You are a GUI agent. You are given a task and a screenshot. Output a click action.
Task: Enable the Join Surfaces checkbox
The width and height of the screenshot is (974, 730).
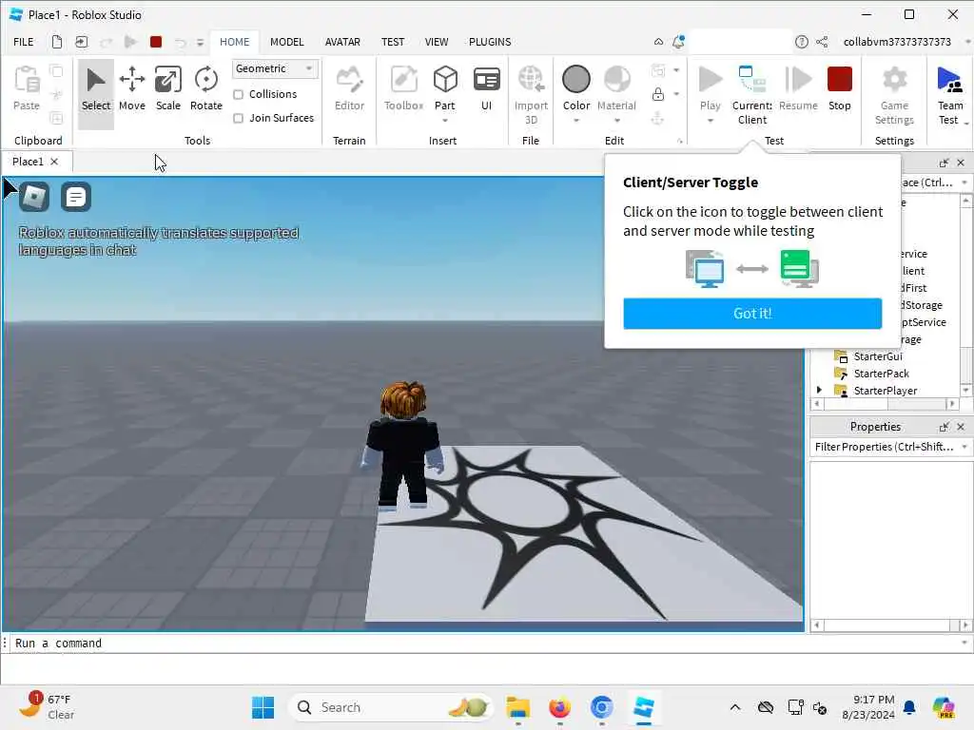tap(238, 118)
